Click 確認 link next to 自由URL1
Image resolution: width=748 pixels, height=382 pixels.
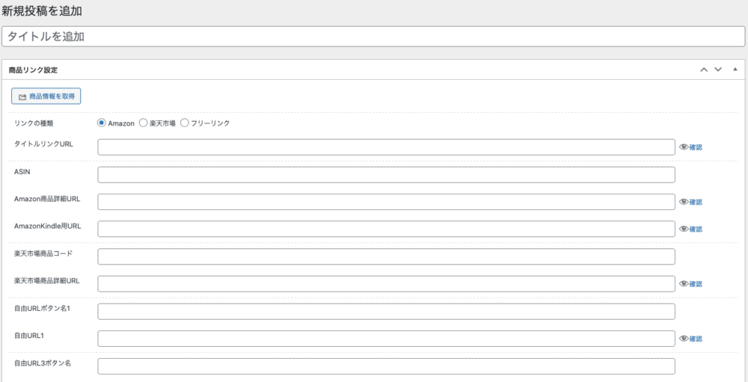tap(696, 339)
